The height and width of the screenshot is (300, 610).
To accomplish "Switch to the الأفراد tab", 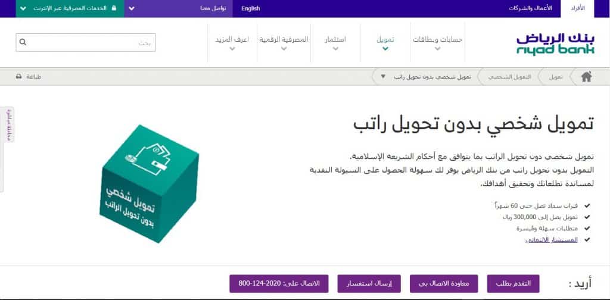I will point(577,8).
